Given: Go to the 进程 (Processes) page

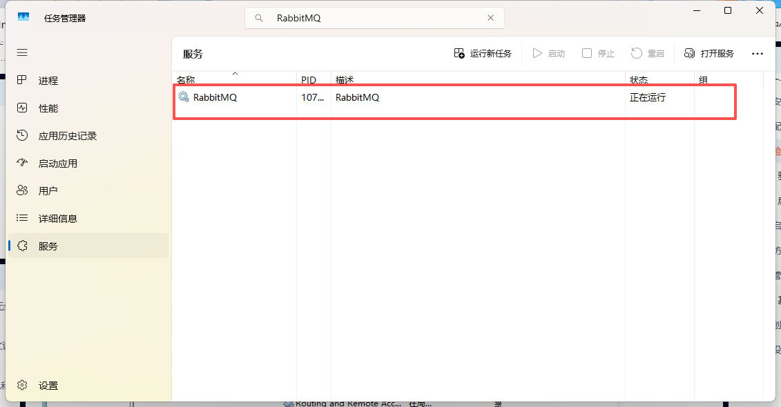Looking at the screenshot, I should [x=88, y=80].
